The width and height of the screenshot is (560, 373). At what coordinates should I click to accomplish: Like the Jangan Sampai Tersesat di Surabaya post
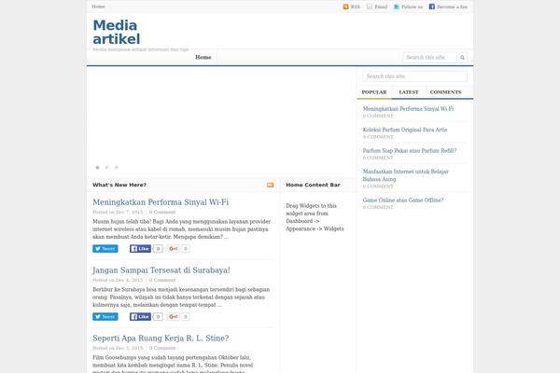140,317
